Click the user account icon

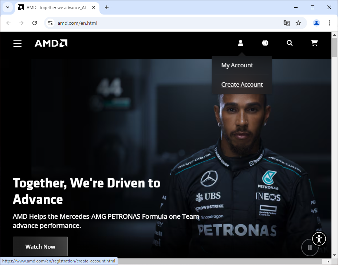(240, 43)
